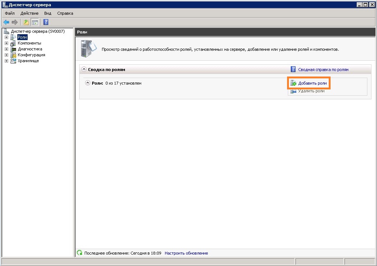The height and width of the screenshot is (266, 377).
Task: Open the Действие menu
Action: click(29, 13)
